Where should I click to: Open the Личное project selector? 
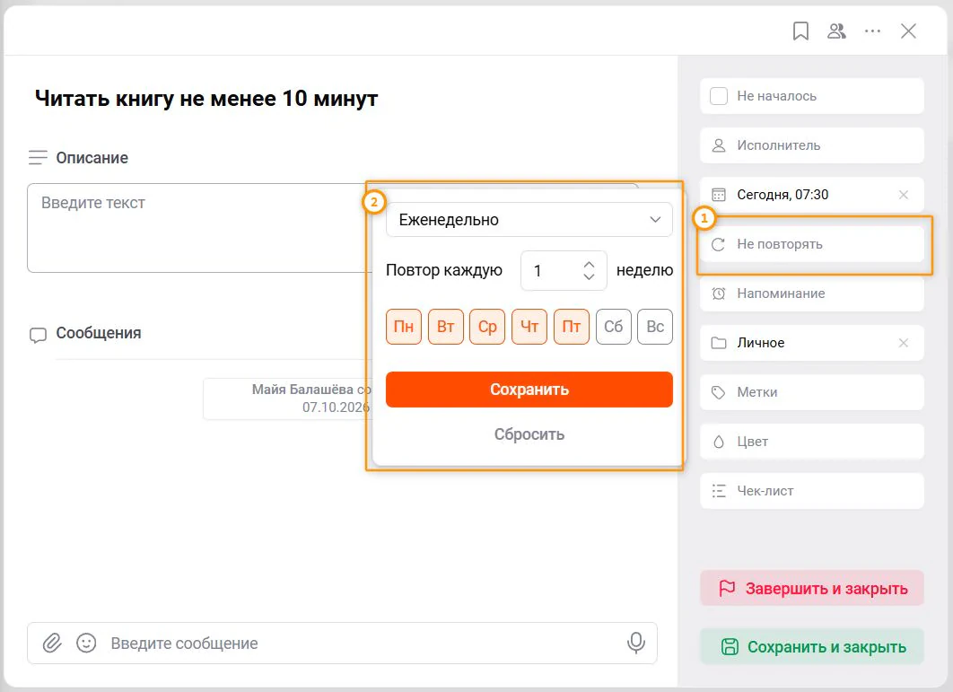pos(812,343)
